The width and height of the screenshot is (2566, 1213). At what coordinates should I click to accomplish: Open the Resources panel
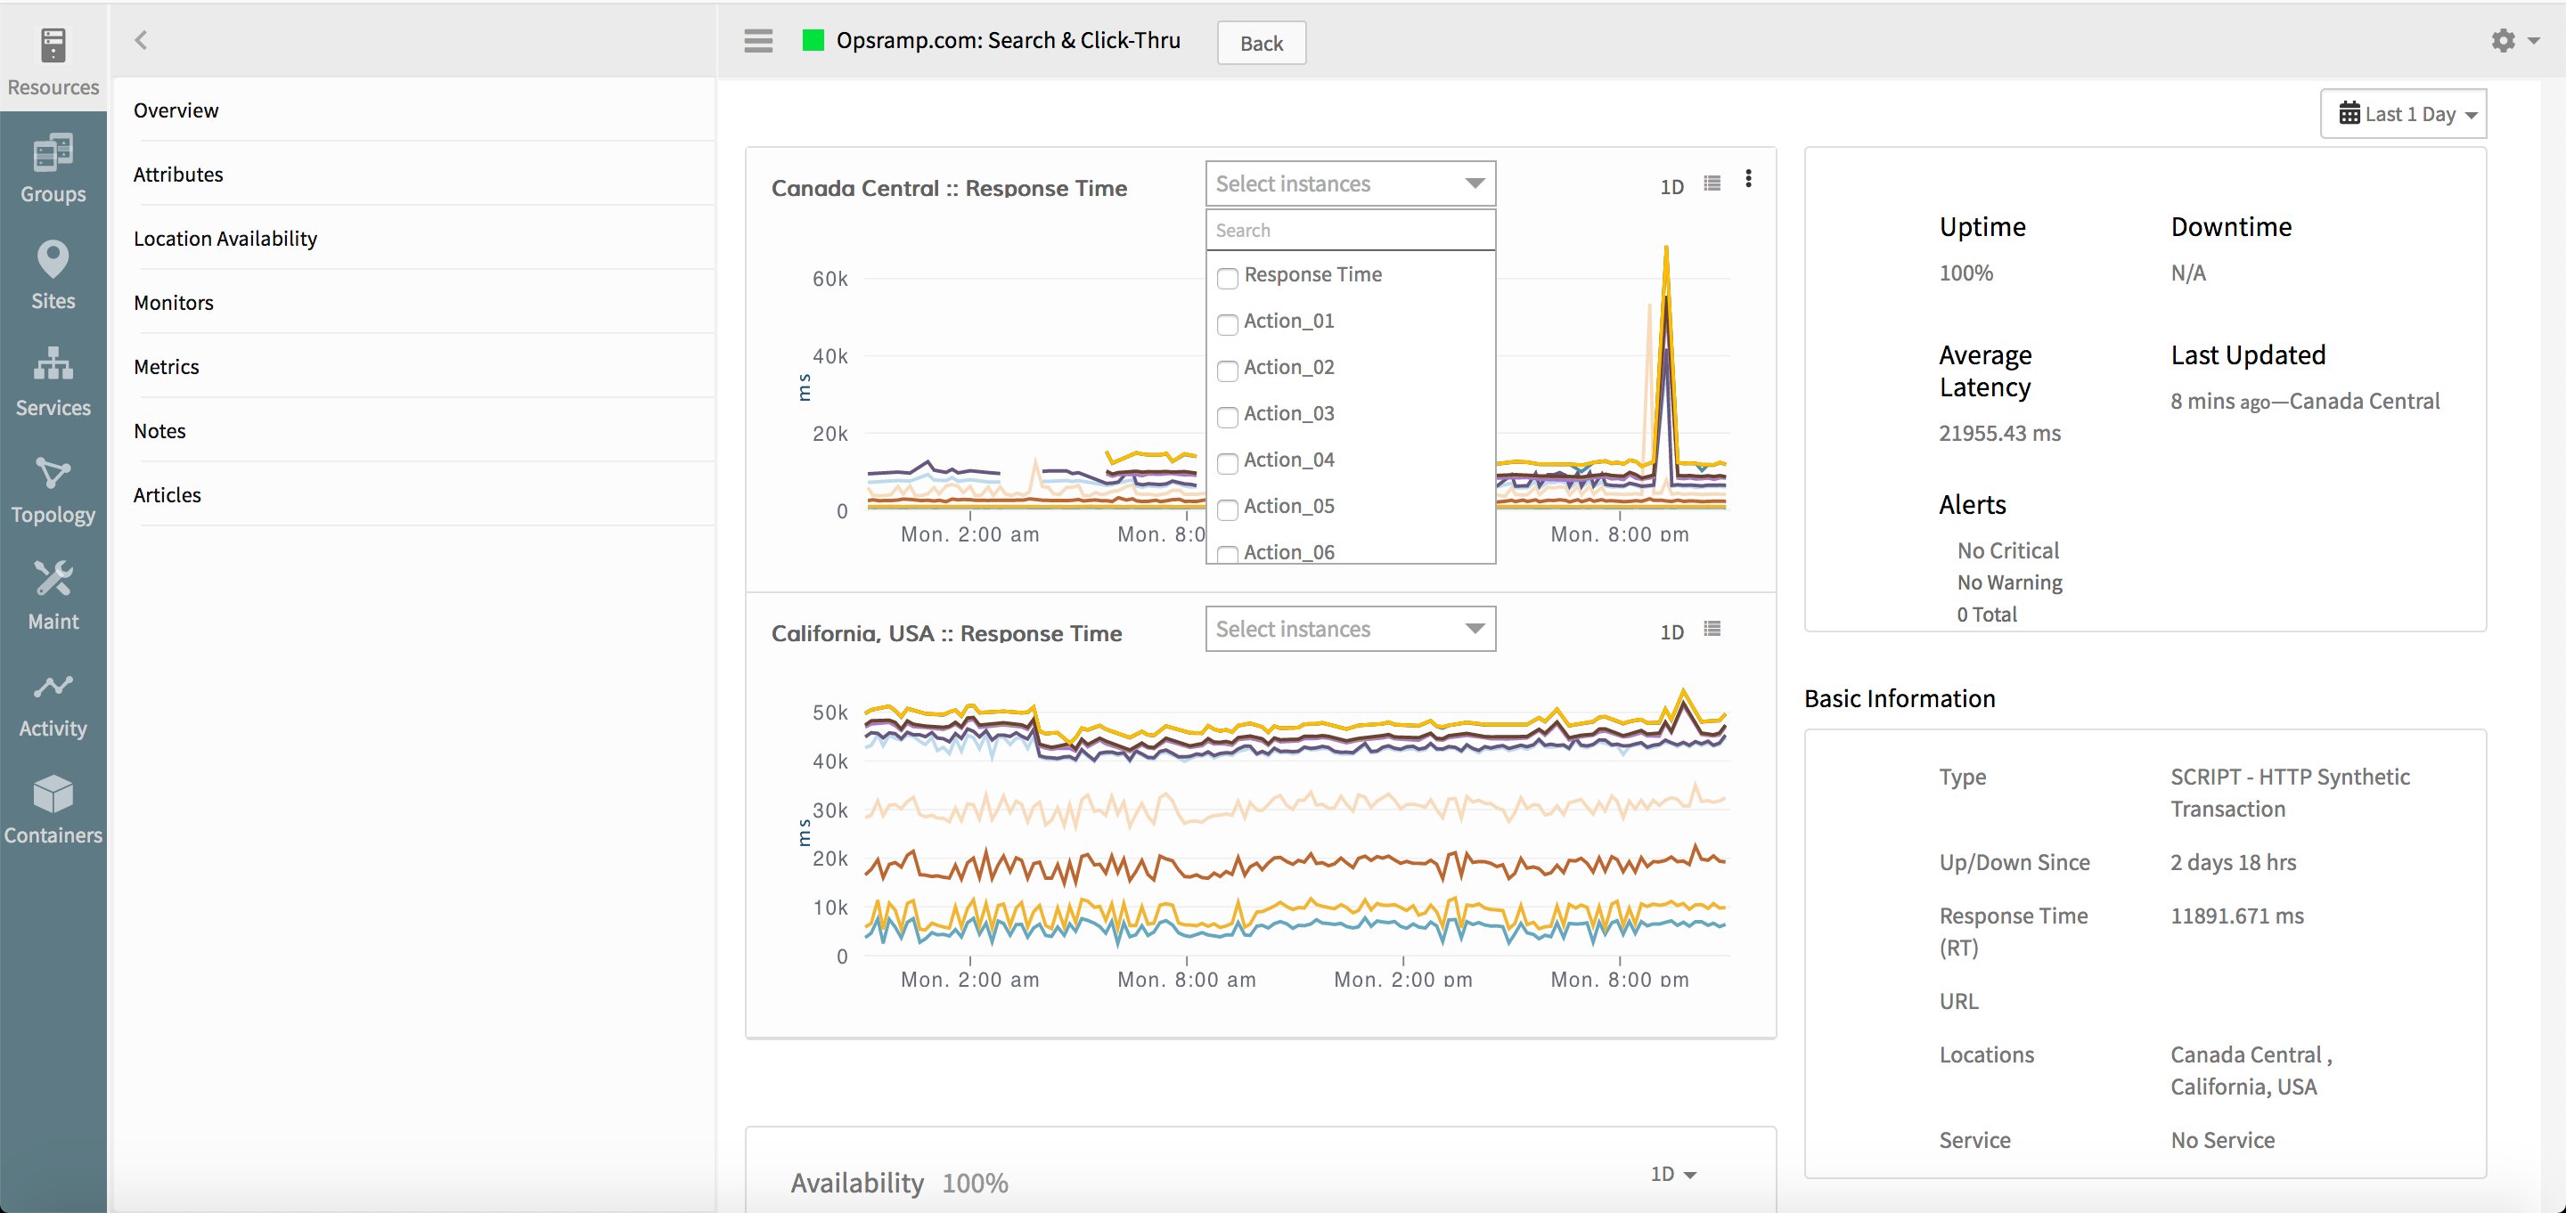(52, 55)
